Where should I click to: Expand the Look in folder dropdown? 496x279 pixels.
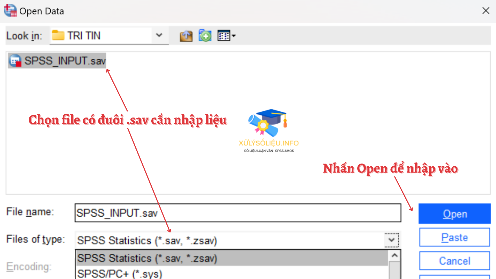coord(159,35)
